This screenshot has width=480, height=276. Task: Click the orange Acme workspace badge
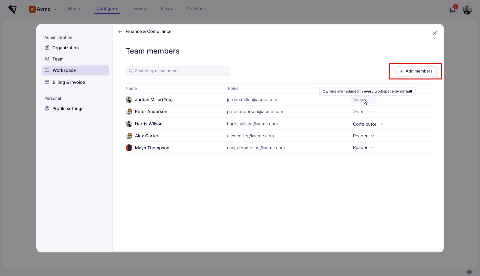click(32, 9)
